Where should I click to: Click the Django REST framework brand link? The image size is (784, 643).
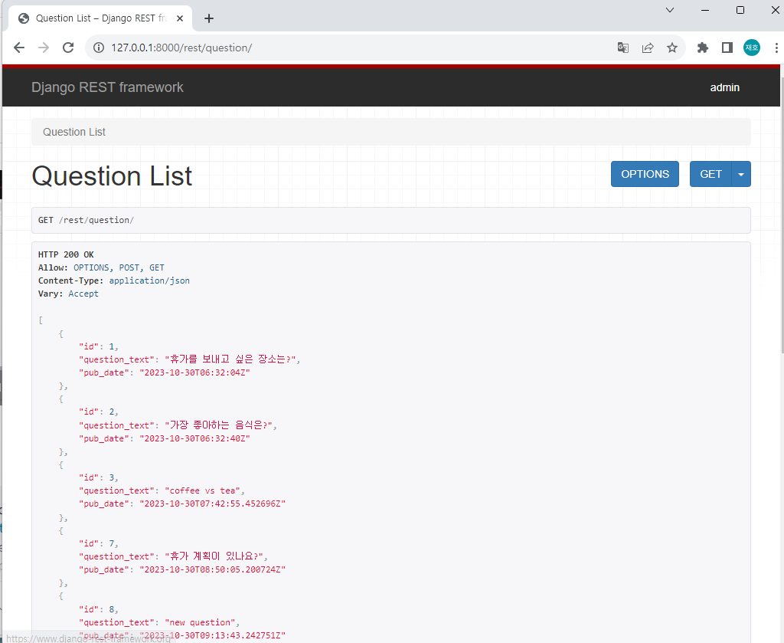(107, 87)
